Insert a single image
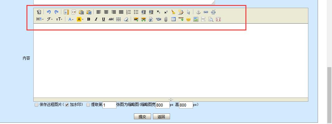The image size is (332, 124). tap(136, 19)
